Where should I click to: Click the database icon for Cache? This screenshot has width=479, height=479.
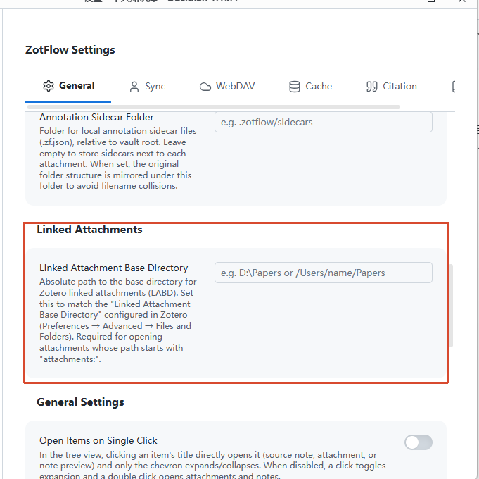pyautogui.click(x=295, y=87)
